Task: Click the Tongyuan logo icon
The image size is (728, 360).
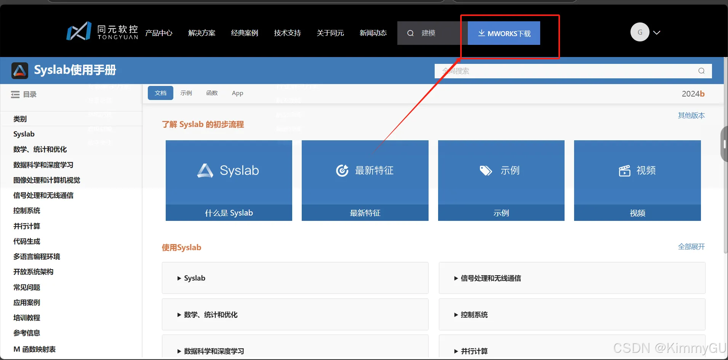Action: [79, 31]
